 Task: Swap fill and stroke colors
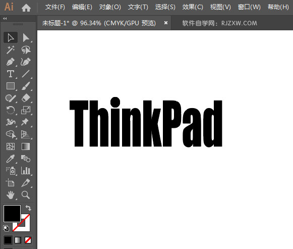[x=28, y=208]
